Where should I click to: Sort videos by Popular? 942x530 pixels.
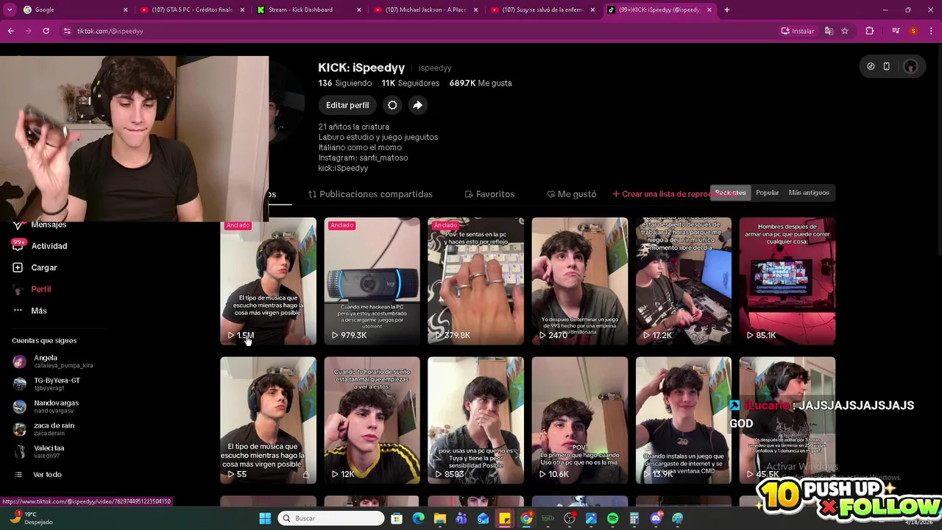(767, 193)
